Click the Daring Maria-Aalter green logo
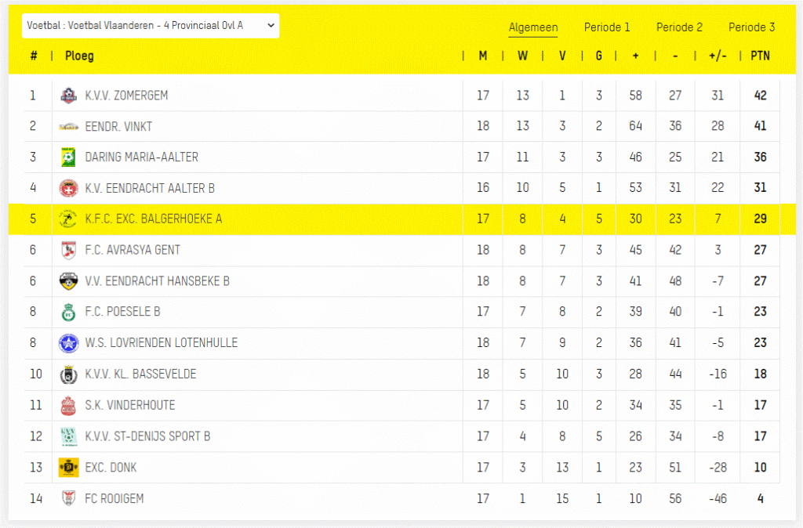This screenshot has height=528, width=803. point(69,157)
